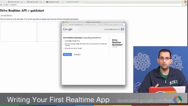
Task: Click inside the second synchronized text area
Action: coord(50,32)
